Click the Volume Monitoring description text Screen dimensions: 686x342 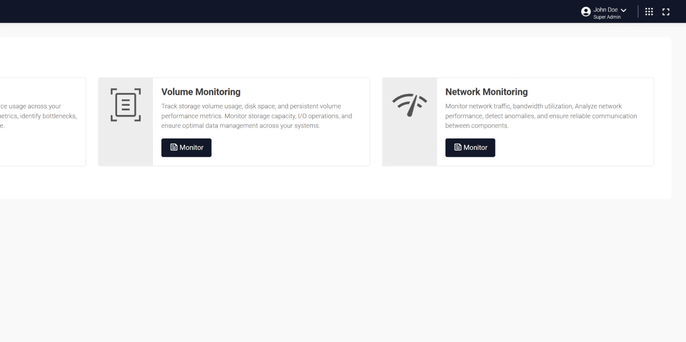pyautogui.click(x=257, y=116)
